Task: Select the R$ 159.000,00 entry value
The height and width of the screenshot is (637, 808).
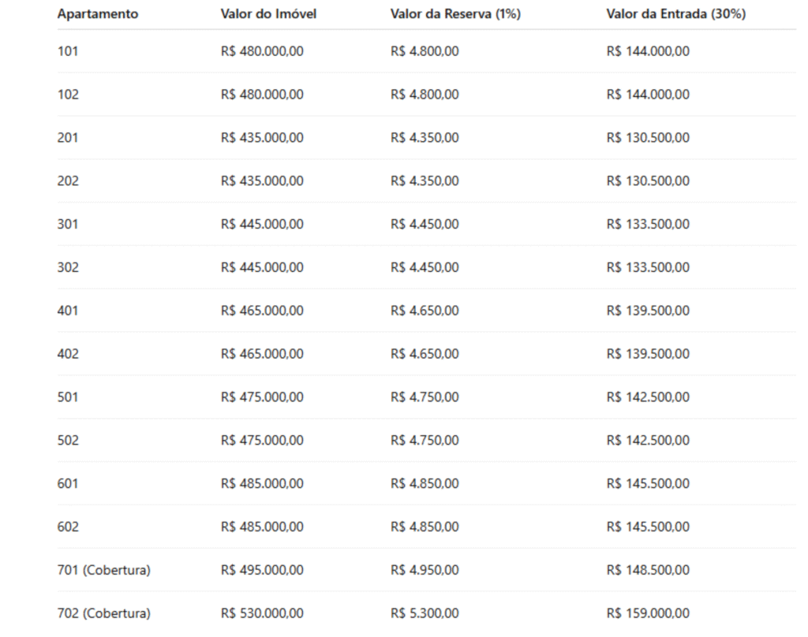Action: coord(648,613)
